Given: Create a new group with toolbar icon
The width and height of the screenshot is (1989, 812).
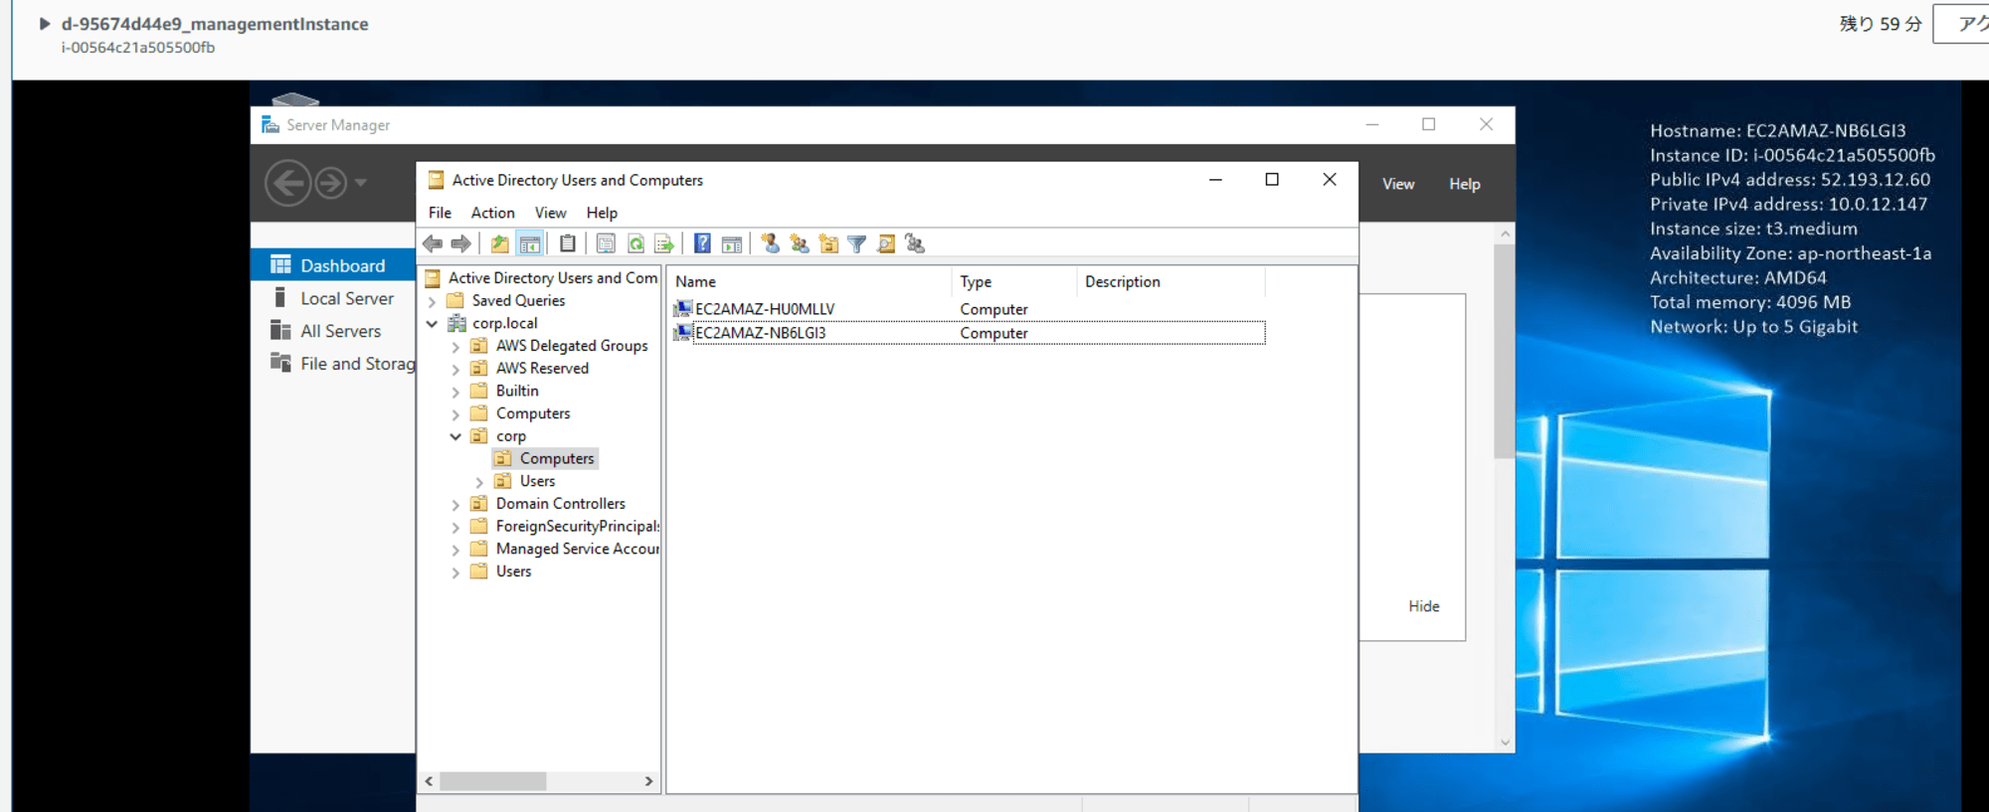Looking at the screenshot, I should tap(799, 244).
